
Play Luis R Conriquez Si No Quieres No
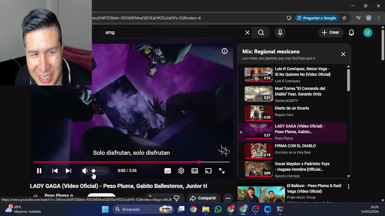point(292,74)
